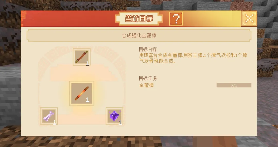Click quantity number on purple core slot

(x=120, y=122)
